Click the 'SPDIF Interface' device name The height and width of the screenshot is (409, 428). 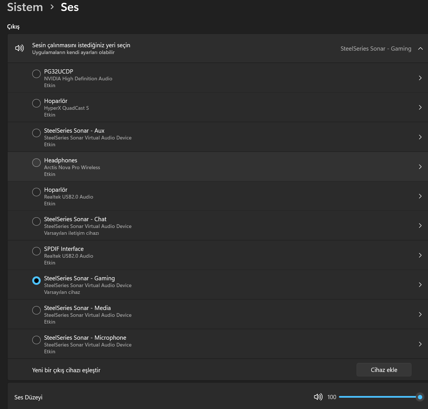tap(64, 249)
